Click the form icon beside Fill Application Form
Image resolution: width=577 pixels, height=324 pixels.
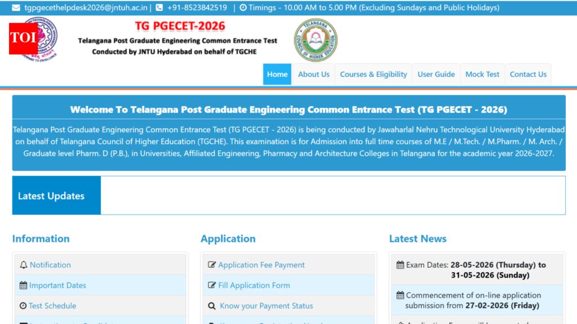point(211,285)
